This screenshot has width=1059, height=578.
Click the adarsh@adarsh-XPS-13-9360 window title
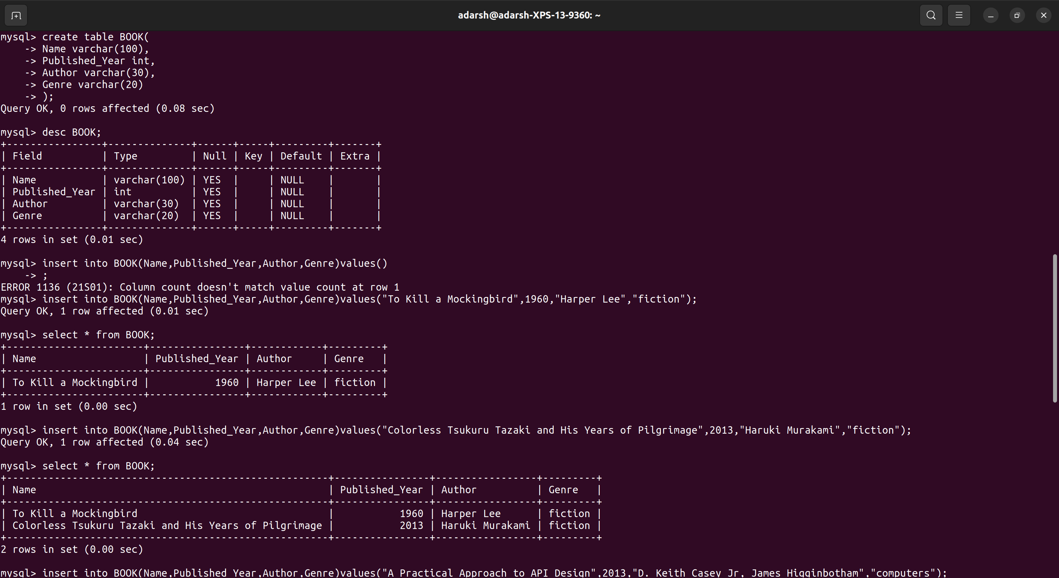click(529, 16)
